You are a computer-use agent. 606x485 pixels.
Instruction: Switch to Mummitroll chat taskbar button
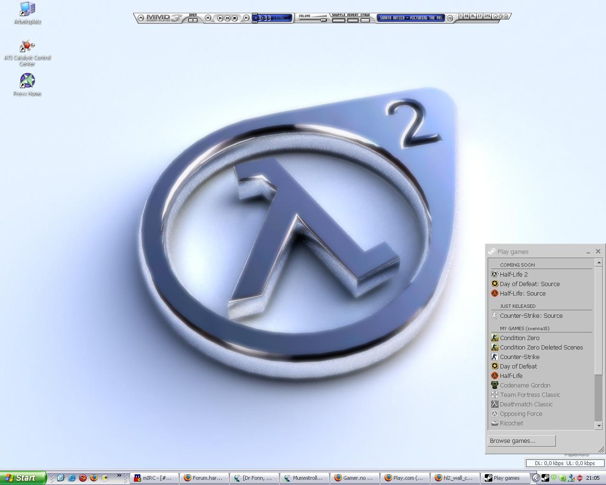coord(305,478)
